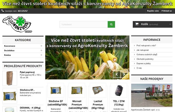The height and width of the screenshot is (112, 175).
Task: Click the shopping cart icon
Action: pyautogui.click(x=137, y=24)
